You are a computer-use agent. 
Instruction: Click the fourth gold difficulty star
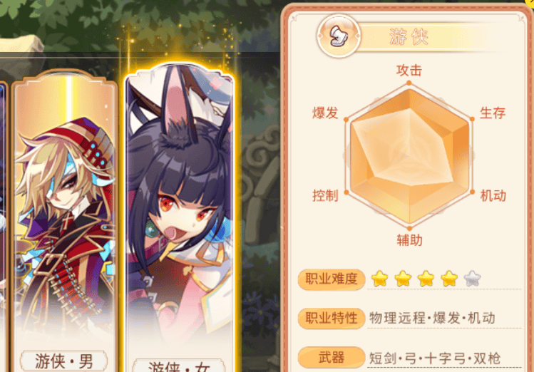[449, 279]
